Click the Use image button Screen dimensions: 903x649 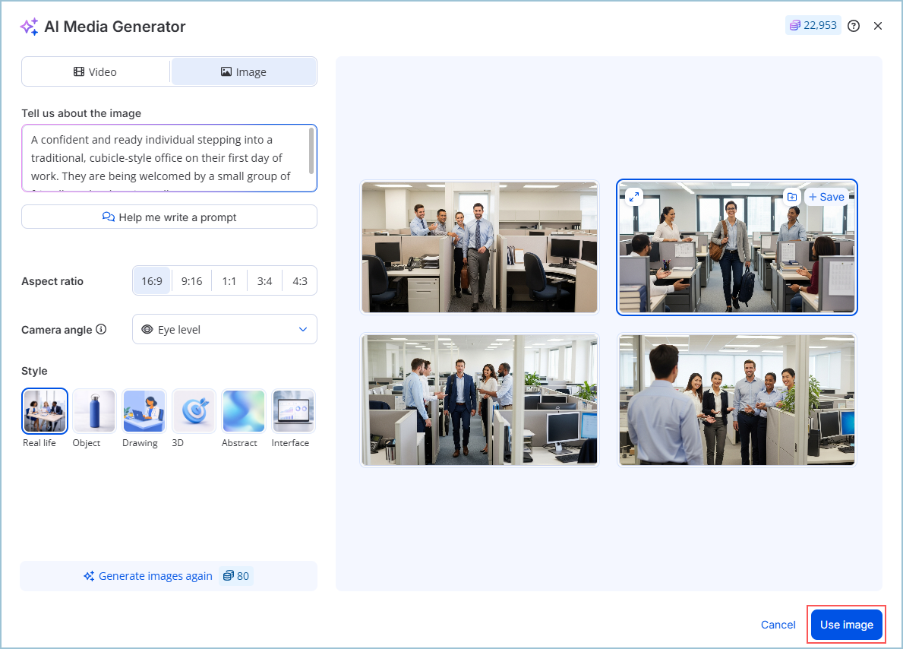point(846,625)
